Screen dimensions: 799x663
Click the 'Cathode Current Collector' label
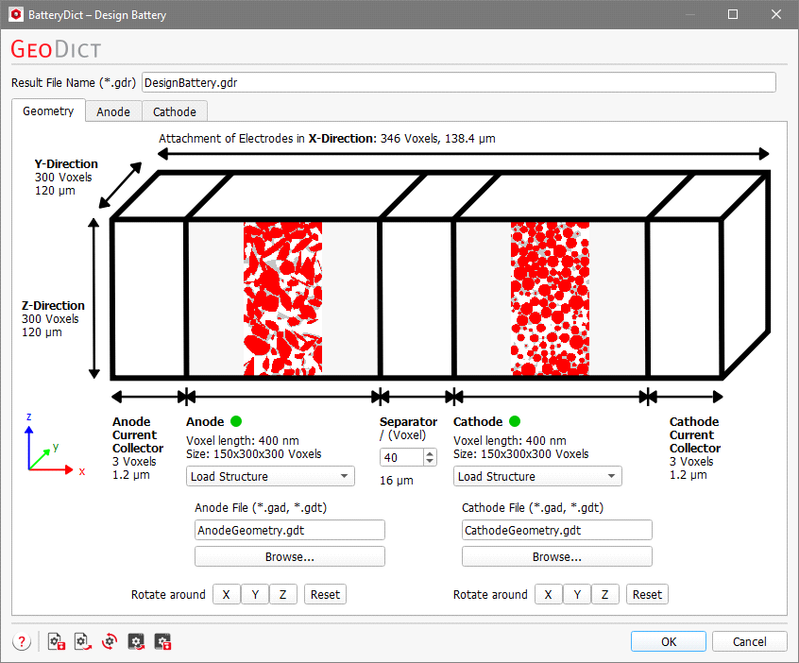[694, 434]
